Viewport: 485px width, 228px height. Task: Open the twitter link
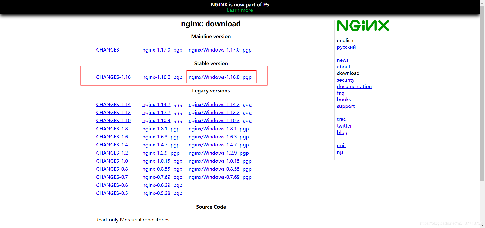[344, 126]
